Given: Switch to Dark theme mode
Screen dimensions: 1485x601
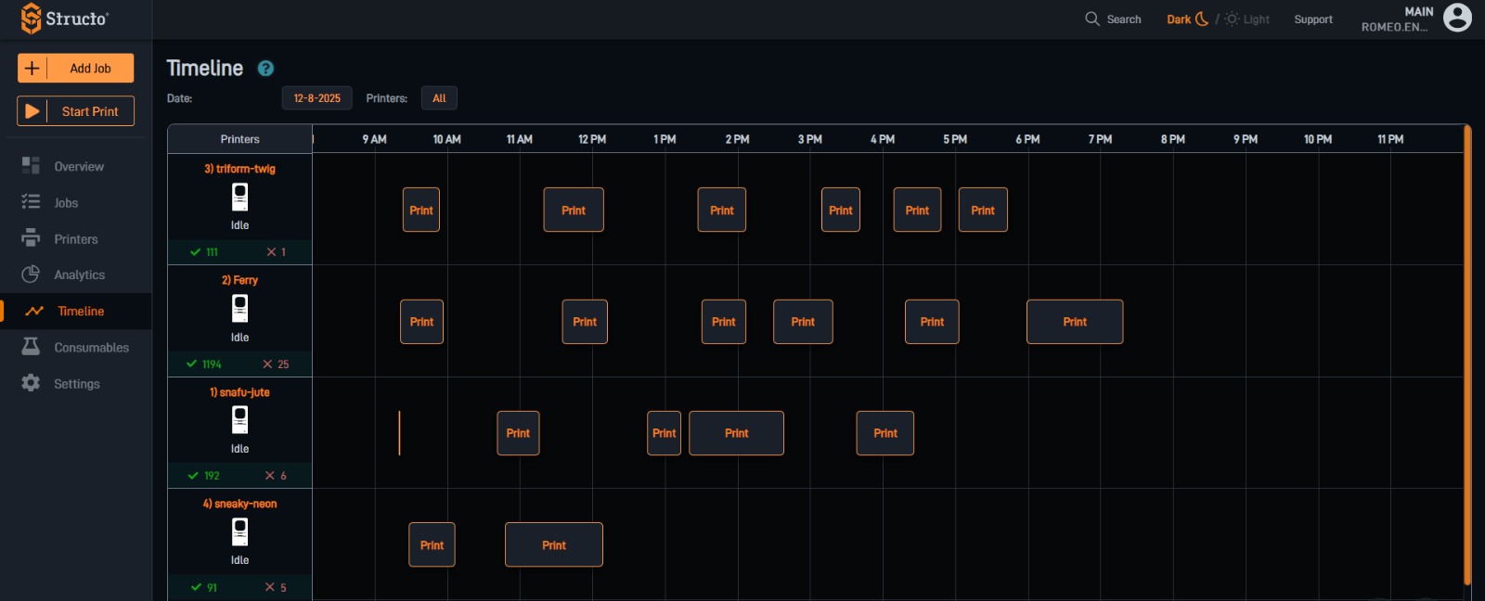Looking at the screenshot, I should click(1186, 19).
